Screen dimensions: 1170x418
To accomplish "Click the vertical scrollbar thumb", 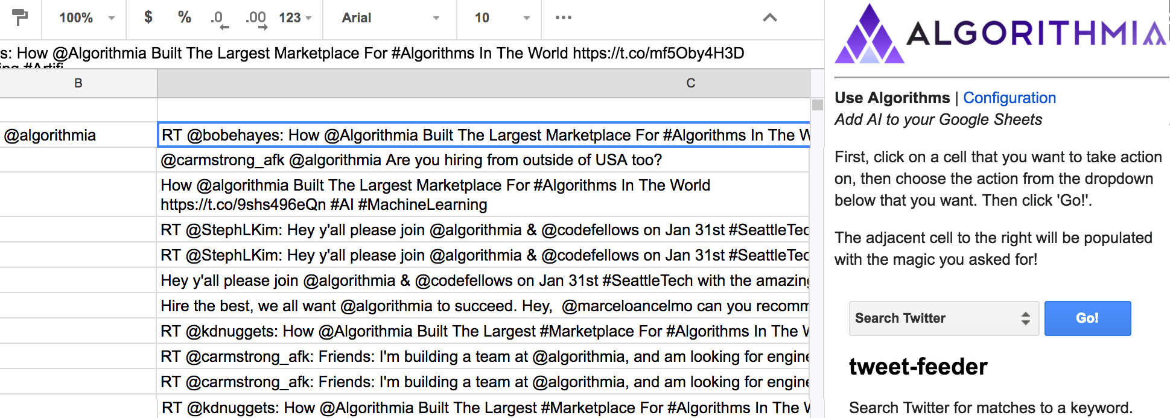I will tap(818, 105).
